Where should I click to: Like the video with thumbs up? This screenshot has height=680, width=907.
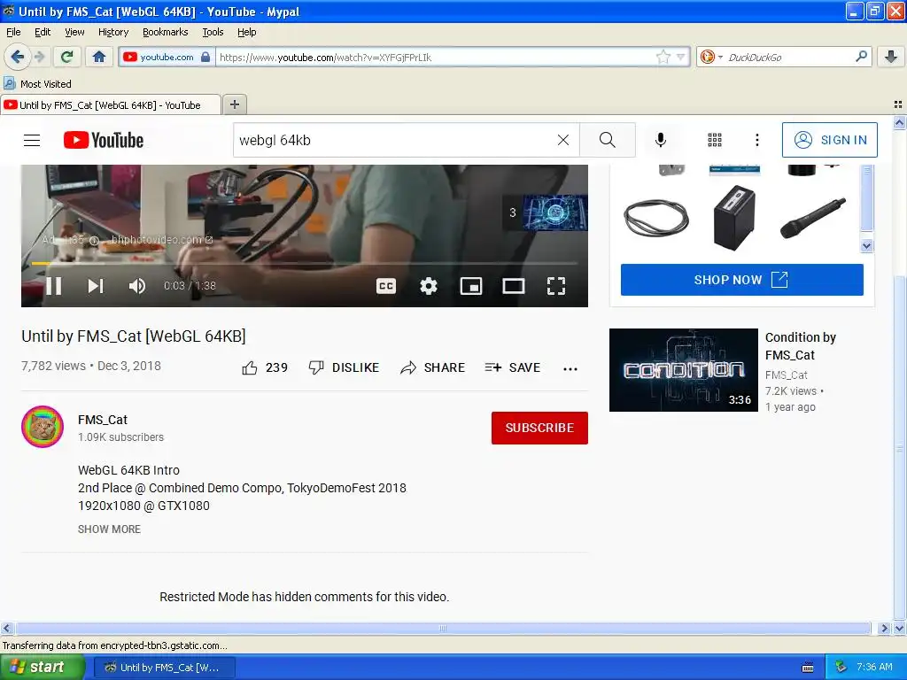264,367
